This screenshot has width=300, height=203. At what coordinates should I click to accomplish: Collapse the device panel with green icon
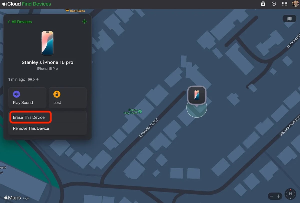pos(84,21)
